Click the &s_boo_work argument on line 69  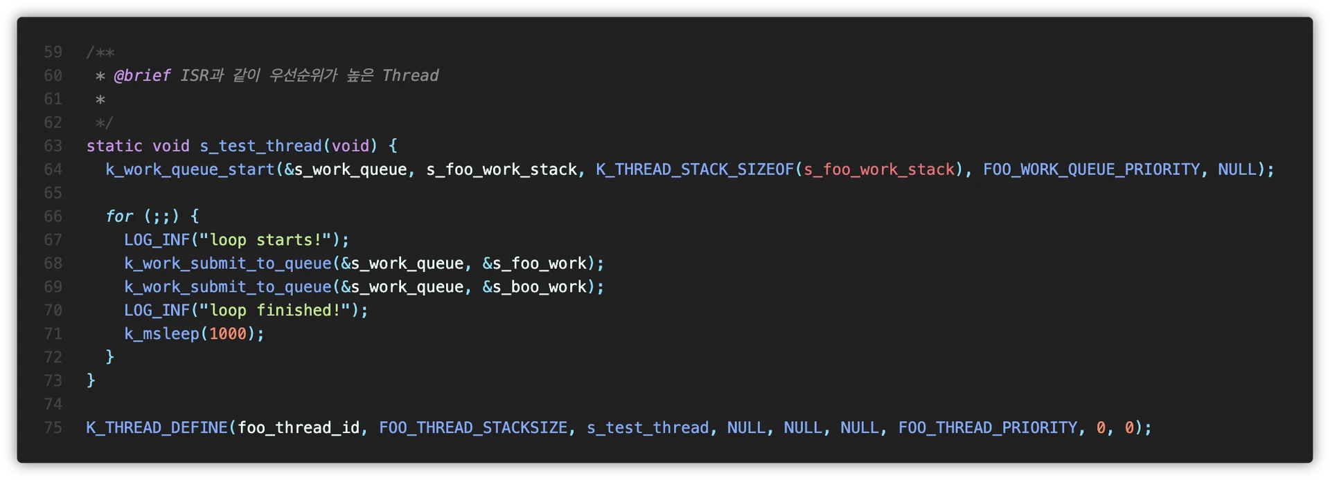(534, 287)
